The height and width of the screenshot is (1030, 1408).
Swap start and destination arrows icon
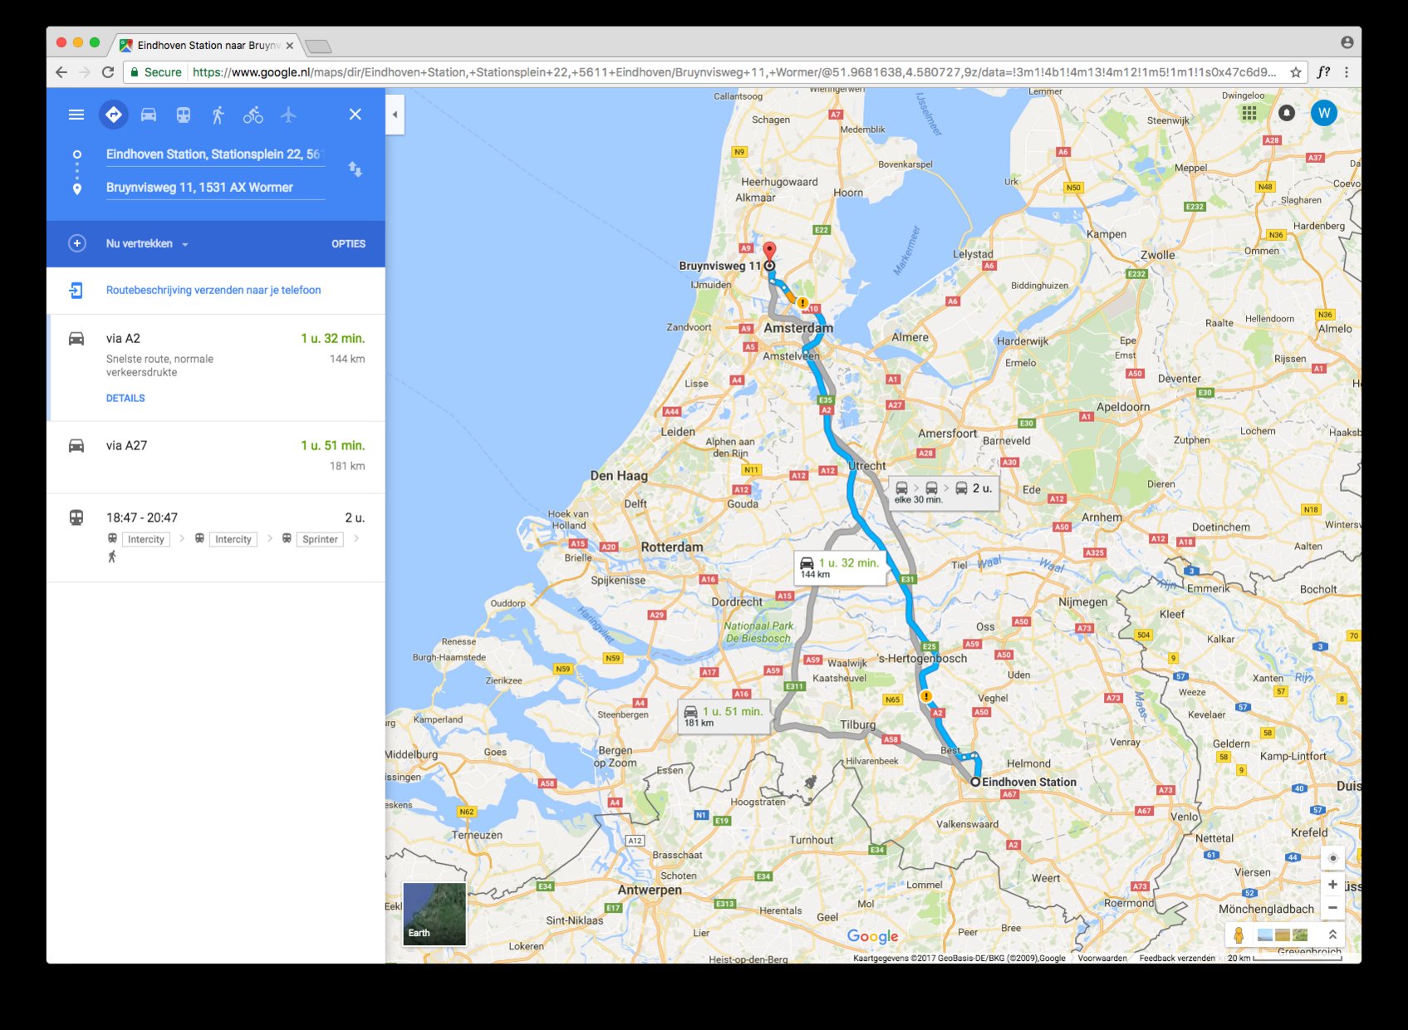coord(356,169)
